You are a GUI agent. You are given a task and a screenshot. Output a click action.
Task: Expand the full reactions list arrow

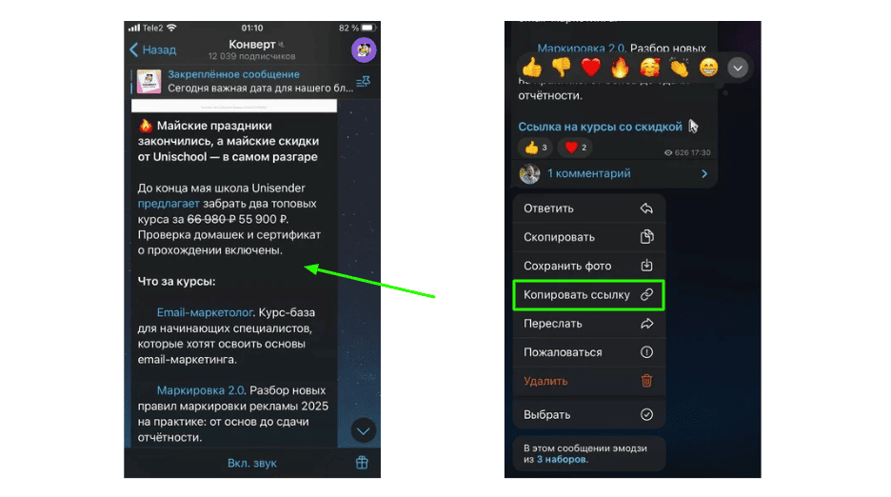[738, 69]
